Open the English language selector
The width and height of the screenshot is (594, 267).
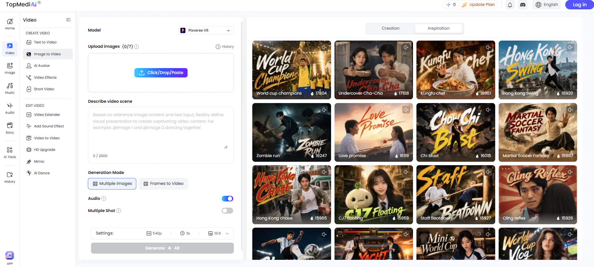(547, 5)
